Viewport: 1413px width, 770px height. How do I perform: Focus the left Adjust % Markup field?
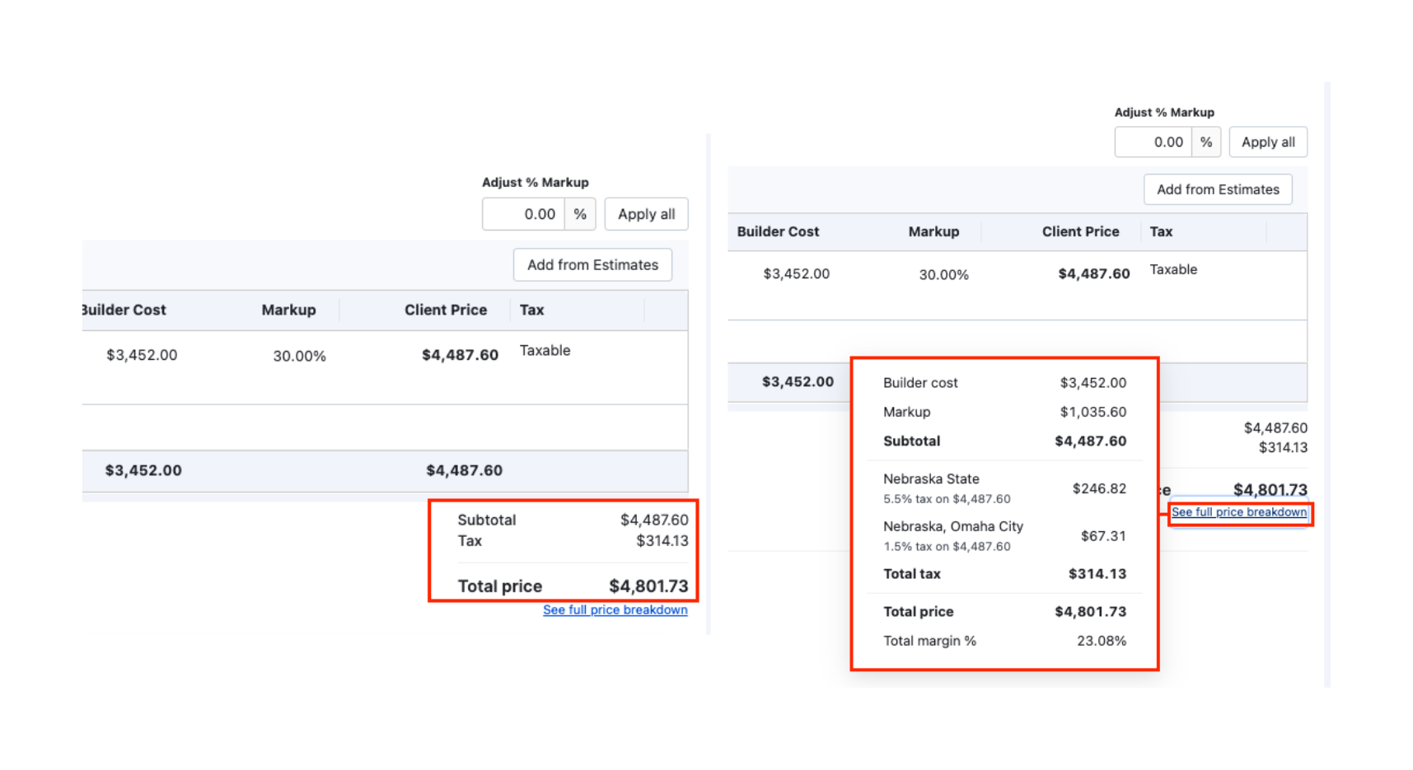[x=523, y=214]
